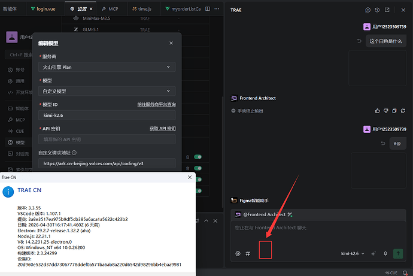
Task: Give thumbs down to Frontend Architect reply
Action: pyautogui.click(x=386, y=111)
